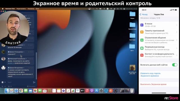Screen dimensions: 180x101
Task: Open Downtime settings icon (В покое)
Action: (142, 25)
